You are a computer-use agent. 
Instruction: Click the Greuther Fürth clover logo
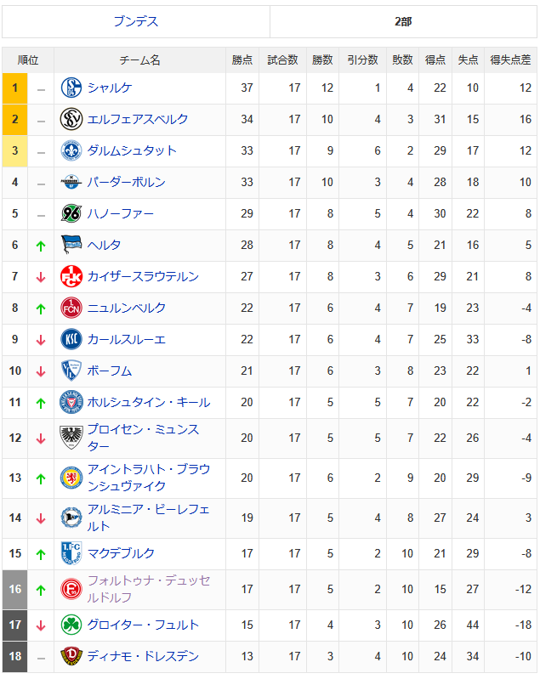coord(71,625)
